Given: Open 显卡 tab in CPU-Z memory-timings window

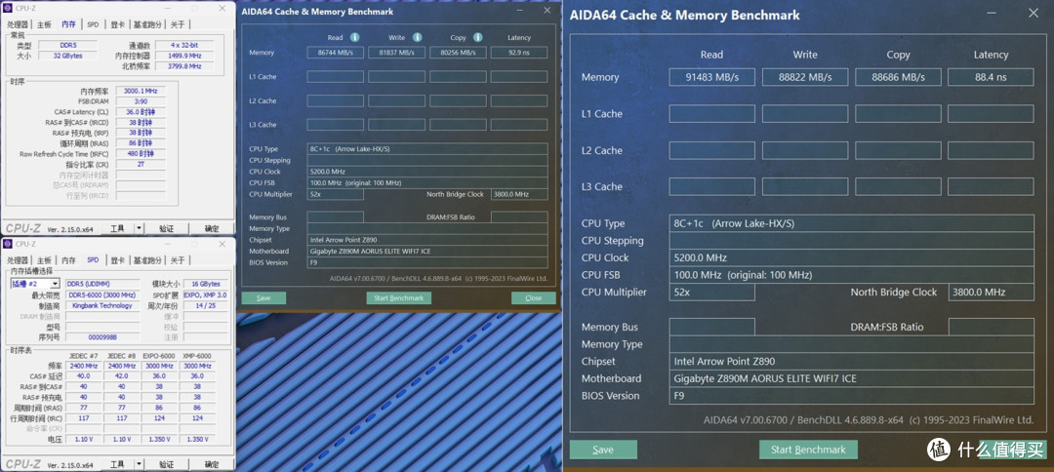Looking at the screenshot, I should 118,24.
